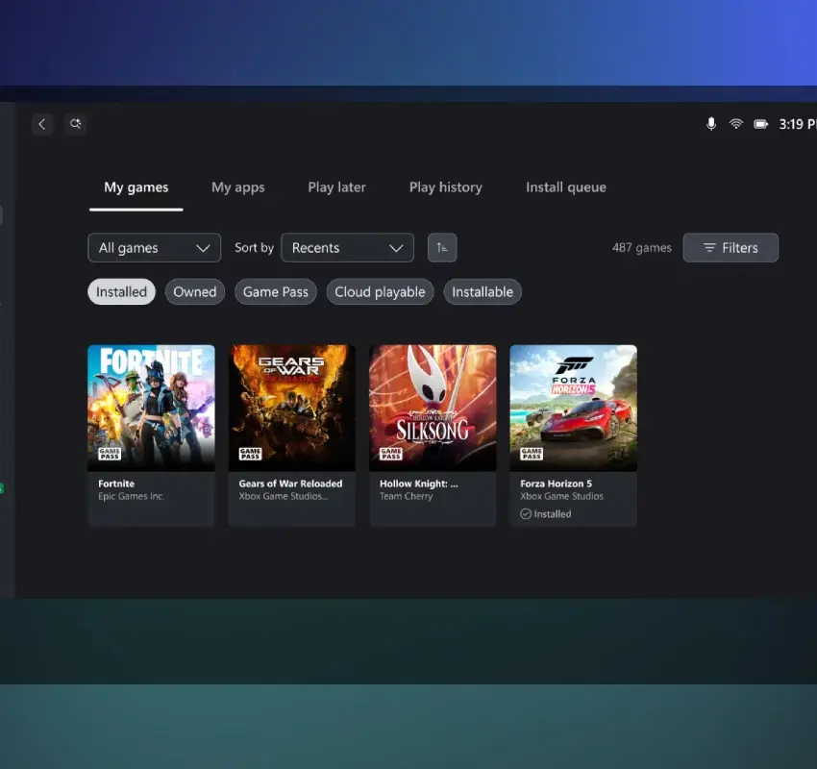This screenshot has height=769, width=817.
Task: Check the Wi-Fi status icon
Action: pos(735,123)
